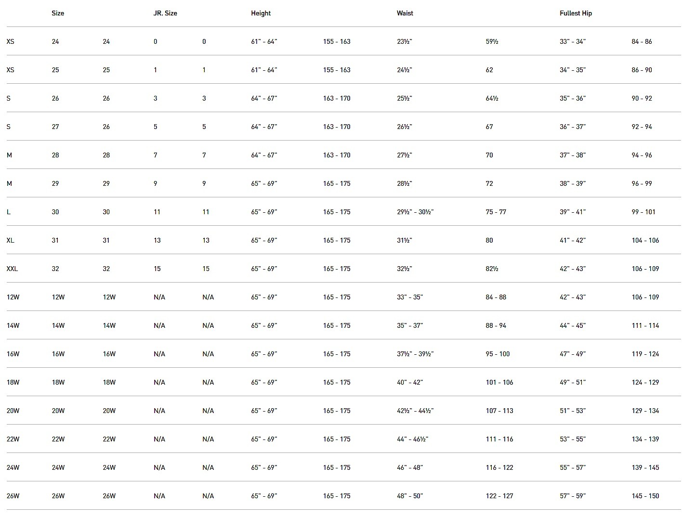This screenshot has height=517, width=682.
Task: Select the 33" - 34" hip measurement
Action: pyautogui.click(x=572, y=42)
